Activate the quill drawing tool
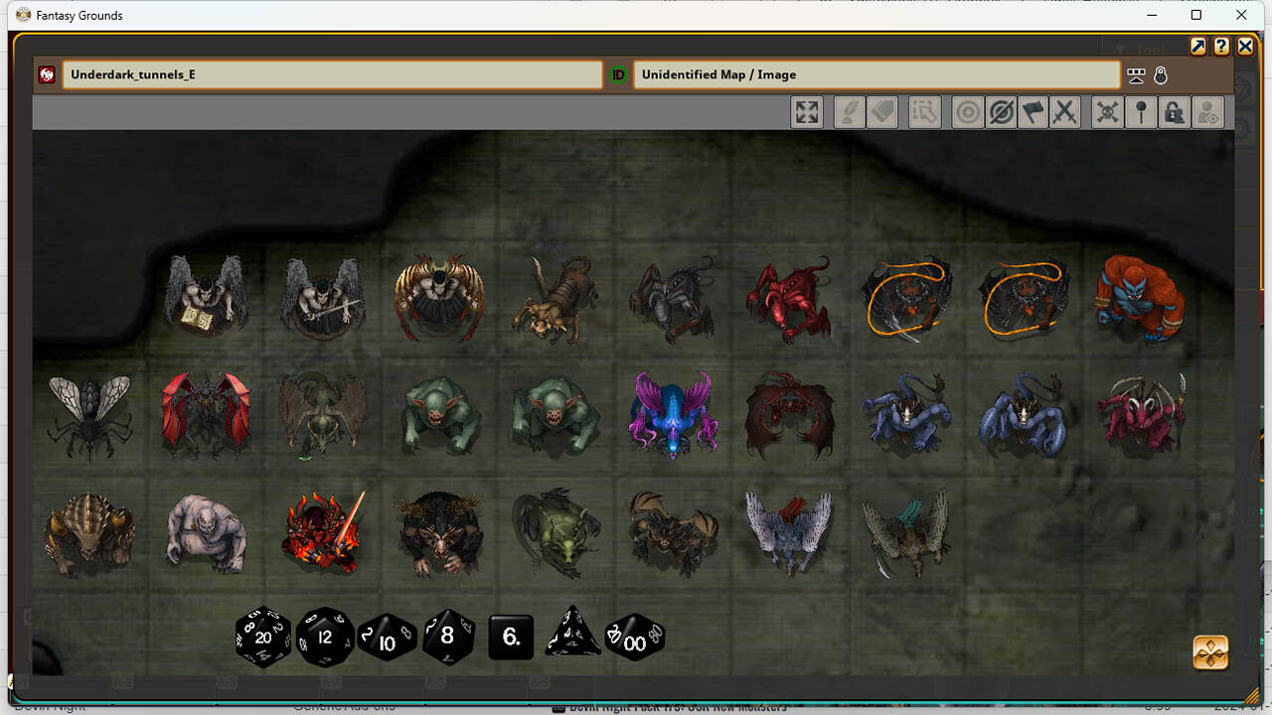Screen dimensions: 1272x715 tap(849, 111)
